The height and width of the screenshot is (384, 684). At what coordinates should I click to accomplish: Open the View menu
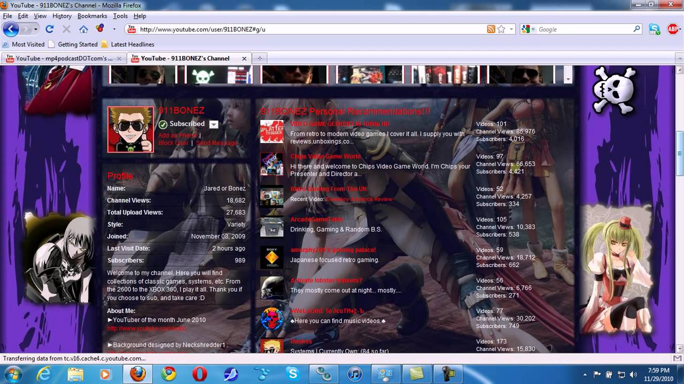coord(40,16)
